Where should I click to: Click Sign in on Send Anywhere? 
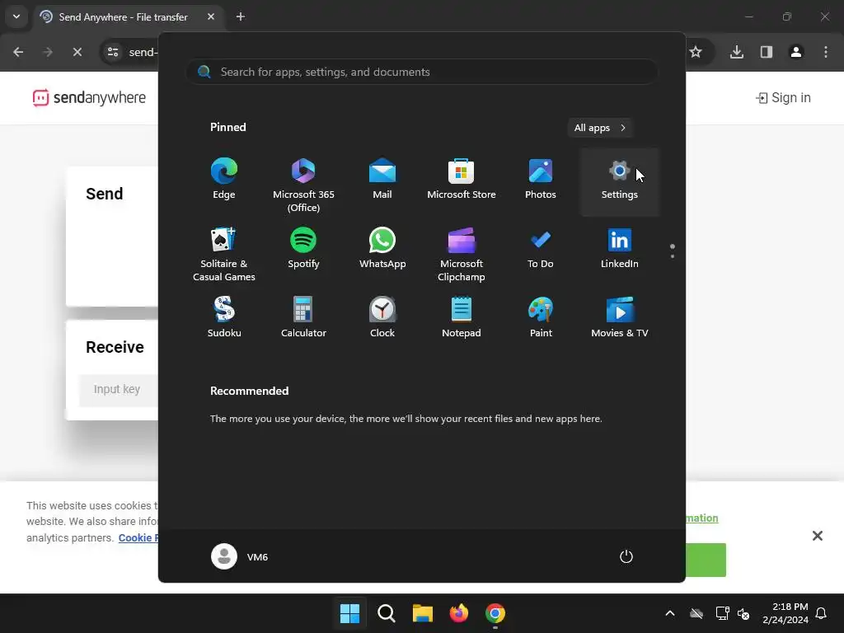coord(783,97)
